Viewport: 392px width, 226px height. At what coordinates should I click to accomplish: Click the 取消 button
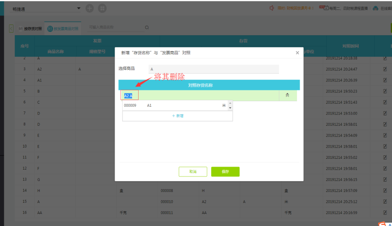click(193, 172)
